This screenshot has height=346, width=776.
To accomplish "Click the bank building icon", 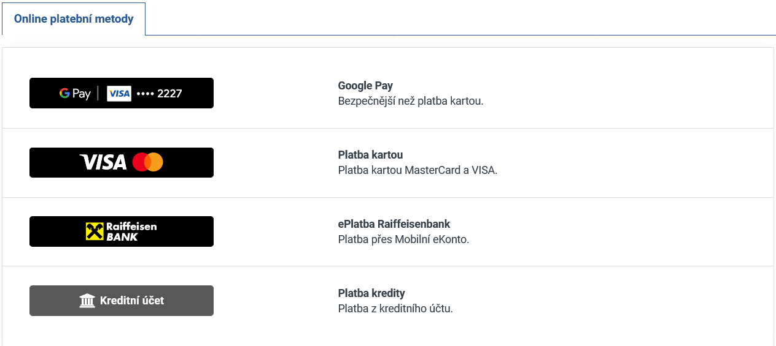I will click(x=87, y=301).
